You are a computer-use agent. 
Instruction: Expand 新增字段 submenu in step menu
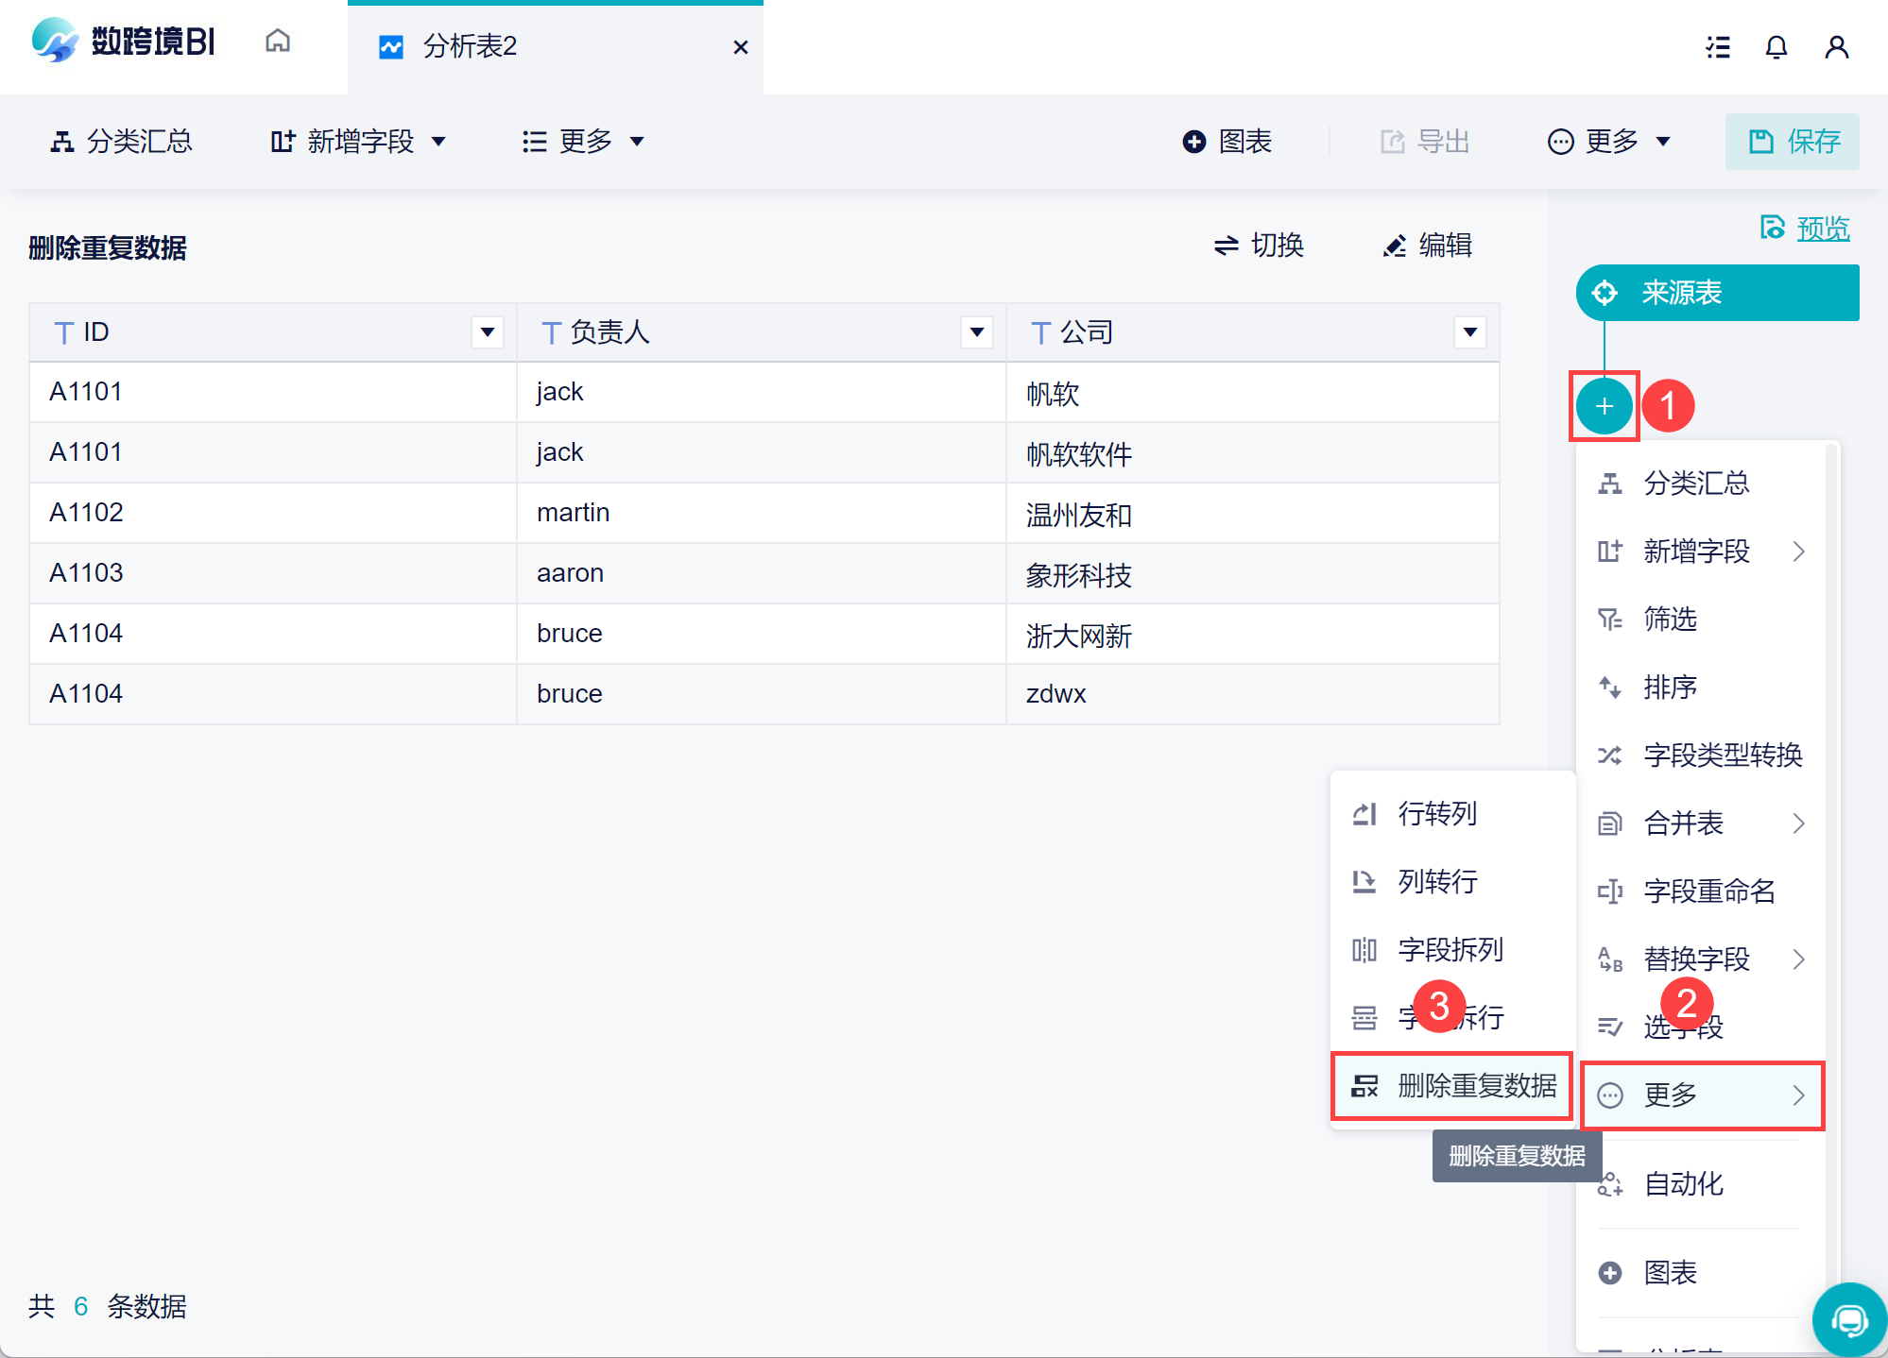coord(1701,552)
